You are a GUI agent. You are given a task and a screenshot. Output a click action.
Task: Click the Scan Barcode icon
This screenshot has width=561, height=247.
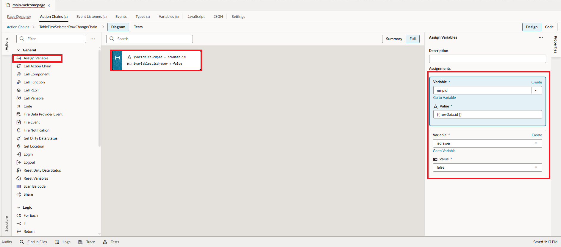(x=18, y=186)
